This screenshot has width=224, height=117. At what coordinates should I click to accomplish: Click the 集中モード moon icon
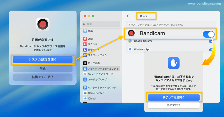(85, 50)
